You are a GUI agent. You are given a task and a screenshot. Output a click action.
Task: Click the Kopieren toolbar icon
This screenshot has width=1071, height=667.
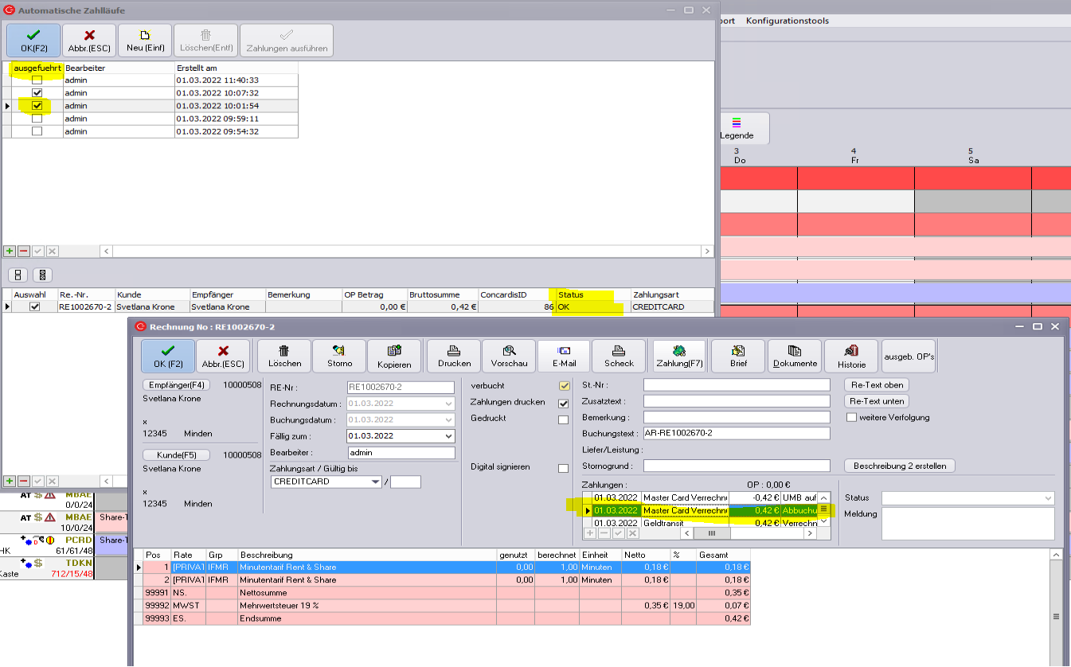pos(394,356)
